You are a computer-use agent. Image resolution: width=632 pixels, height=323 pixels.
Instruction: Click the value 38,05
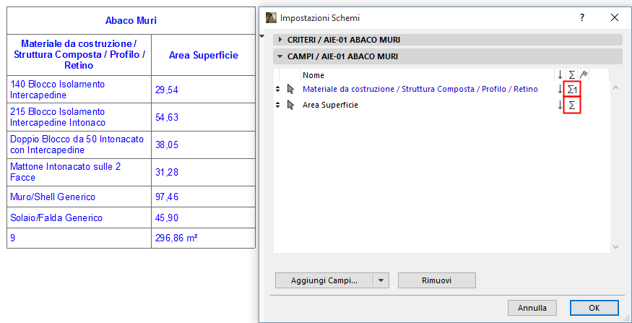[167, 145]
